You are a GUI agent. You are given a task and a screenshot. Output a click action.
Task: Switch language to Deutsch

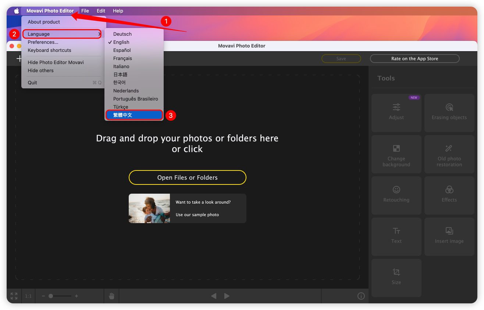pyautogui.click(x=122, y=34)
